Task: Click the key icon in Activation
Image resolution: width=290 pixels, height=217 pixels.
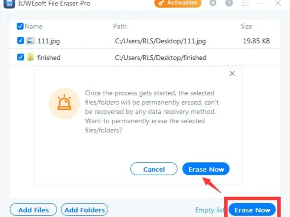Action: tap(161, 3)
